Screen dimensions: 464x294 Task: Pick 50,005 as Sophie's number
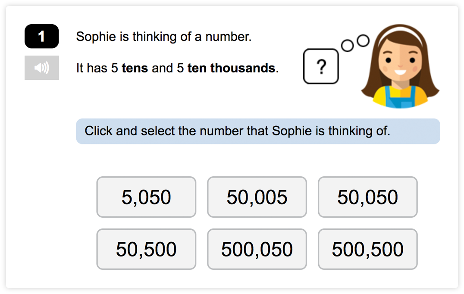(257, 197)
